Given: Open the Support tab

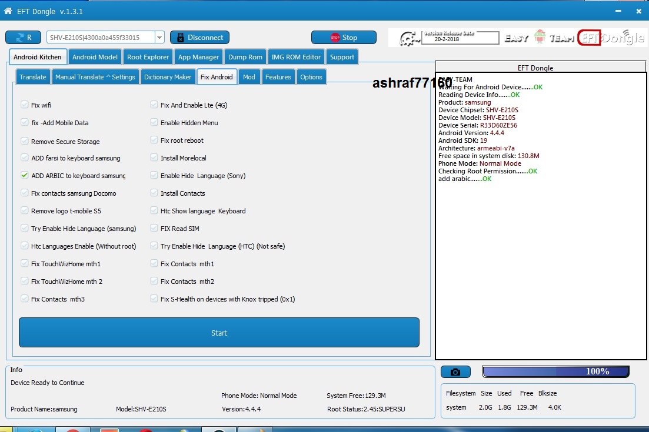Looking at the screenshot, I should click(x=342, y=57).
